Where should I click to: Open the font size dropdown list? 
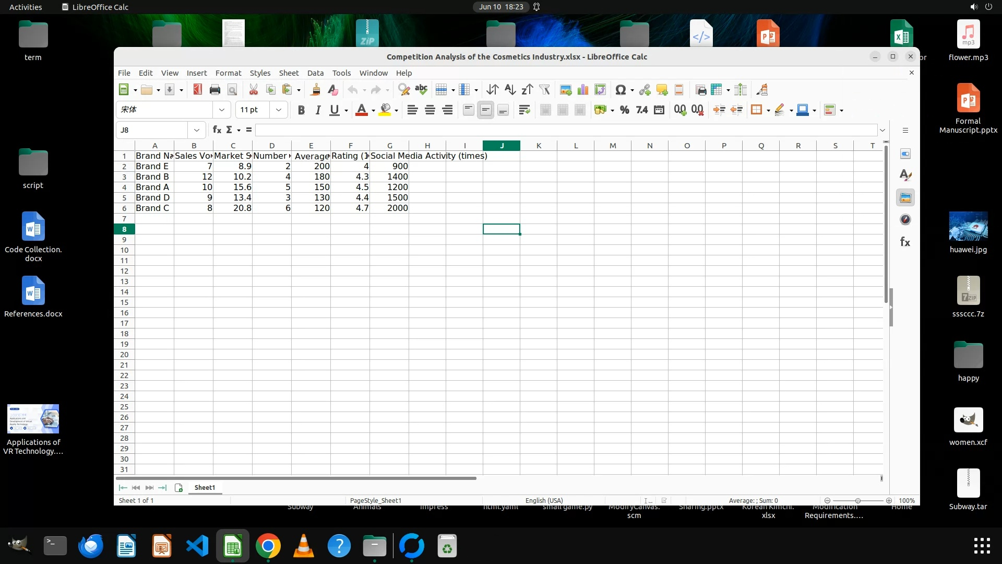coord(279,110)
